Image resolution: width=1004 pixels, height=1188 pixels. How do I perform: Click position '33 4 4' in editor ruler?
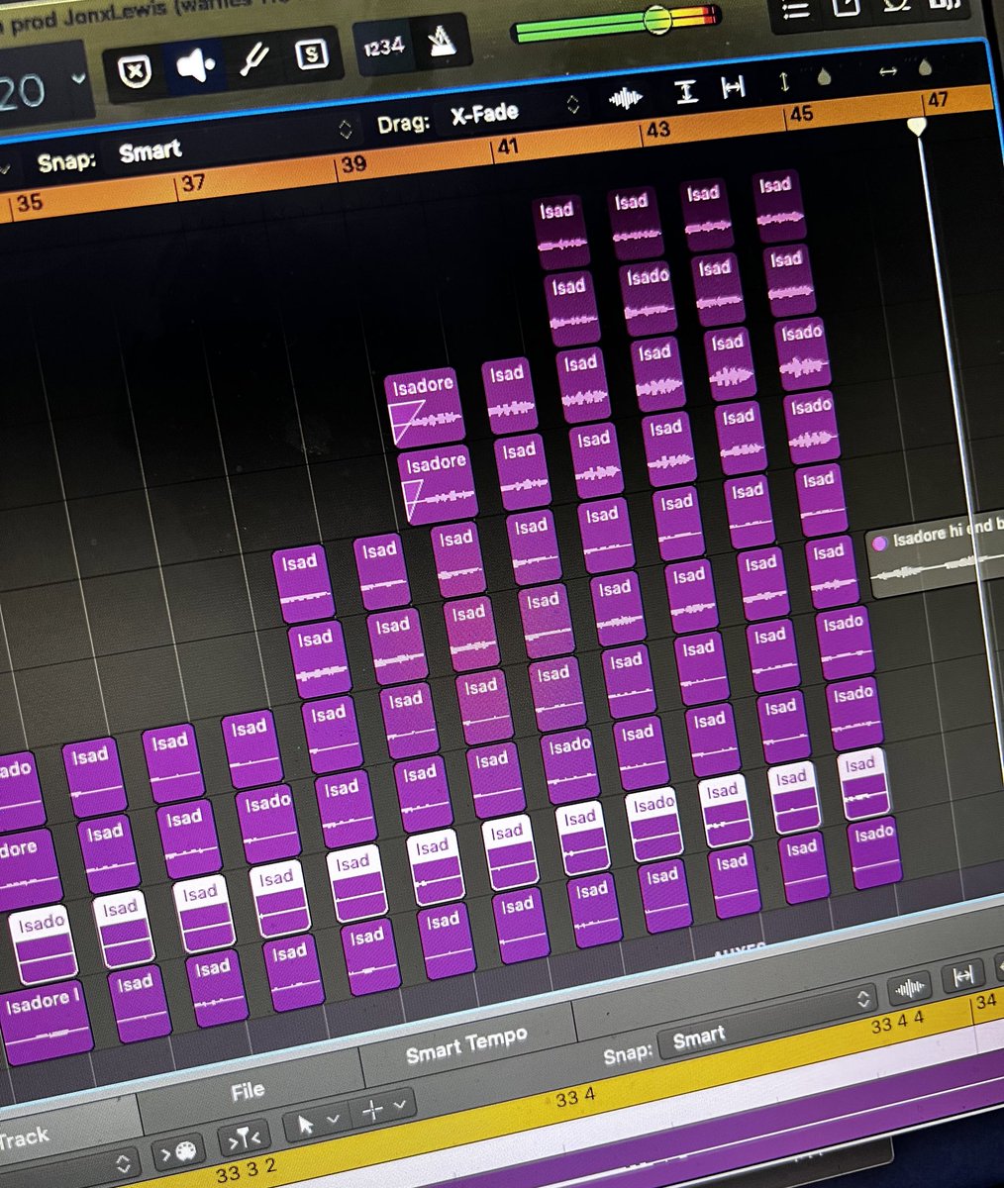coord(897,1023)
